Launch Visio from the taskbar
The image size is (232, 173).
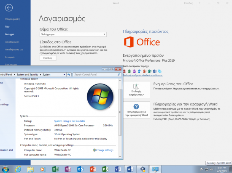click(x=118, y=169)
